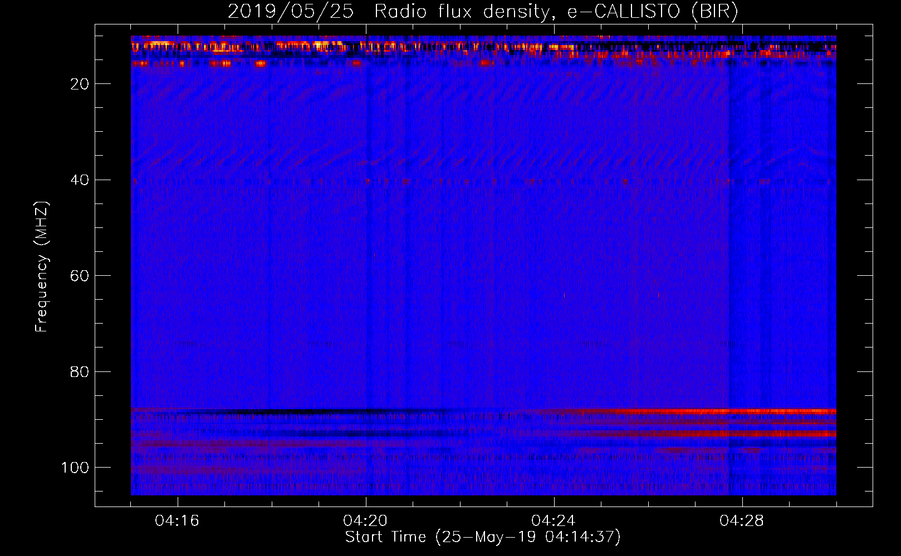Click the 'Start Time (25-May-19 04:14:37)' label
The image size is (901, 556).
pyautogui.click(x=483, y=537)
